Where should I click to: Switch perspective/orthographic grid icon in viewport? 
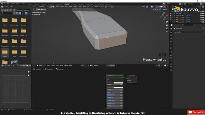click(x=167, y=32)
